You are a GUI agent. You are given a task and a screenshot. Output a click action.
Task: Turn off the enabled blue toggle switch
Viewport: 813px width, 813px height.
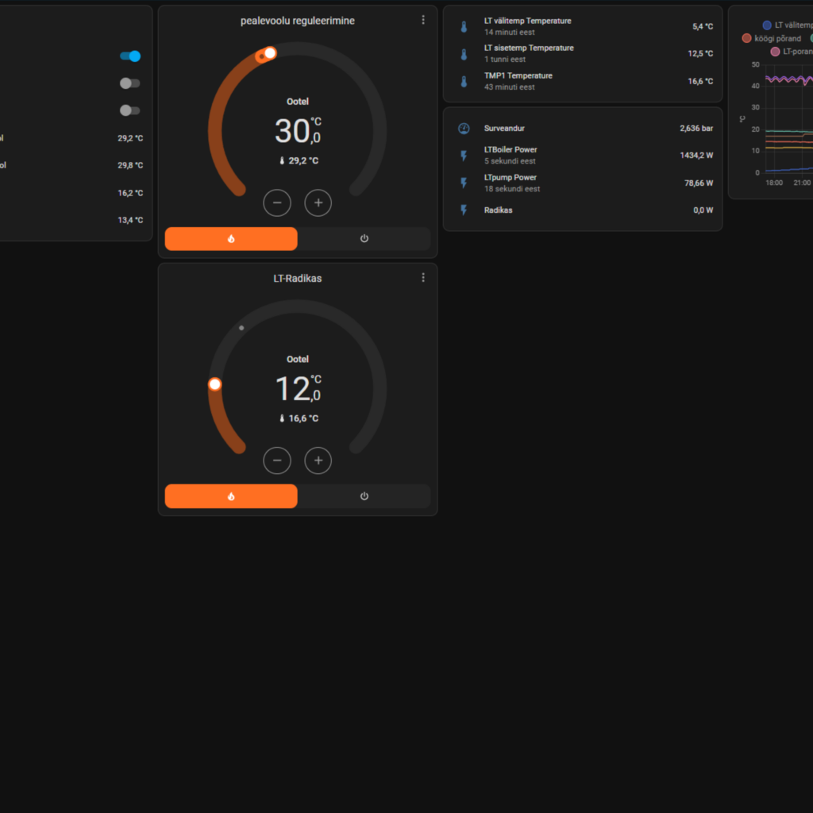tap(130, 56)
